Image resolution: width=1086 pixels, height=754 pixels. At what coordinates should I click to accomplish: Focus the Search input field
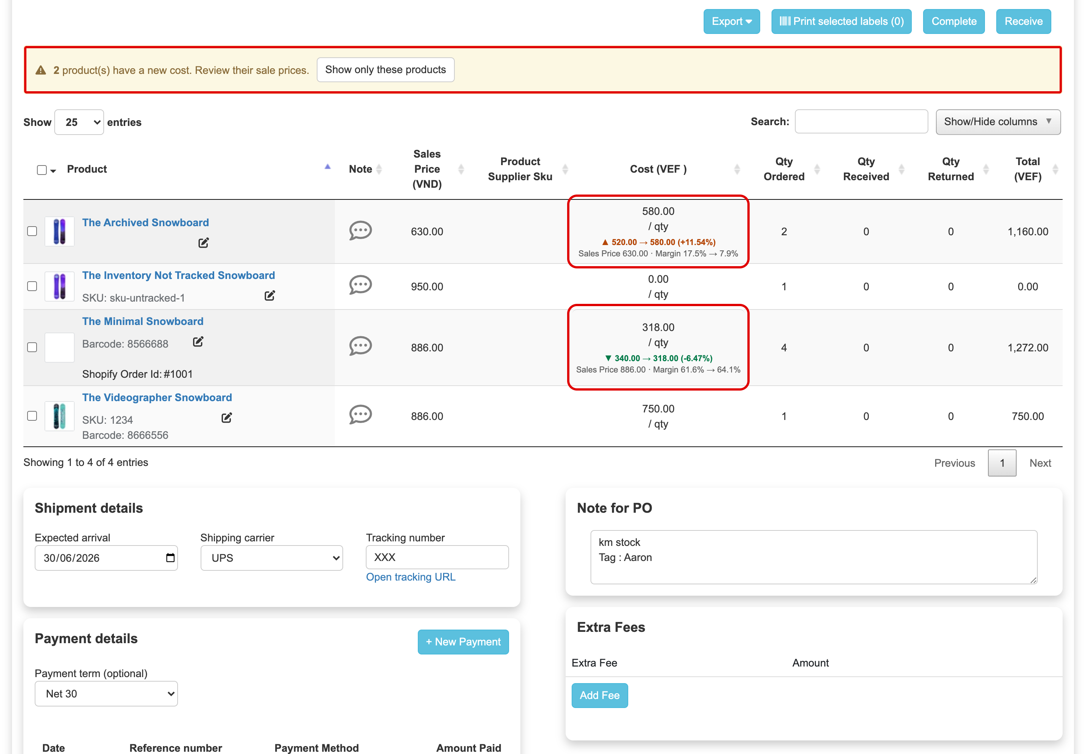tap(861, 121)
